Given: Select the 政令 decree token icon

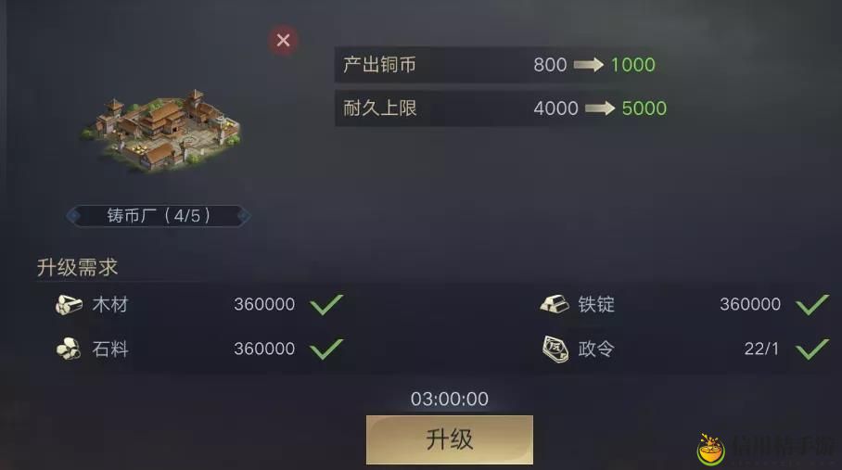Looking at the screenshot, I should (x=555, y=349).
